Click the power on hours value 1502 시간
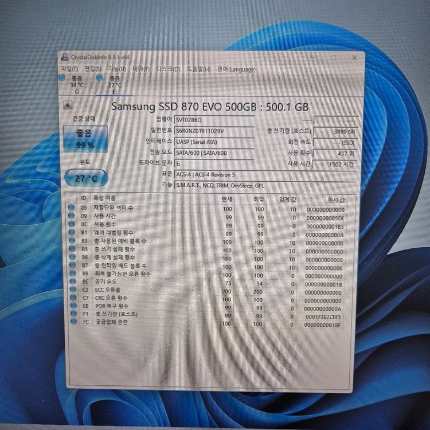430x430 pixels. (x=335, y=165)
